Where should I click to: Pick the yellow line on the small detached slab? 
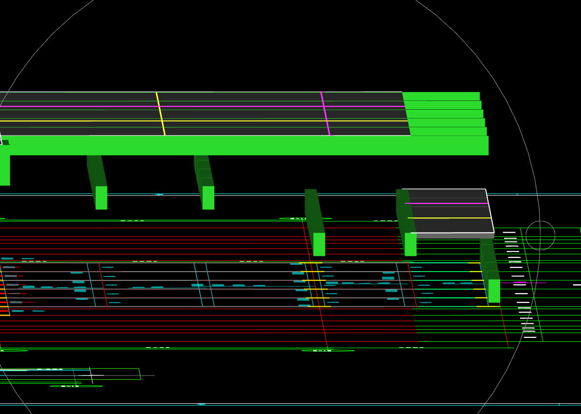click(450, 218)
